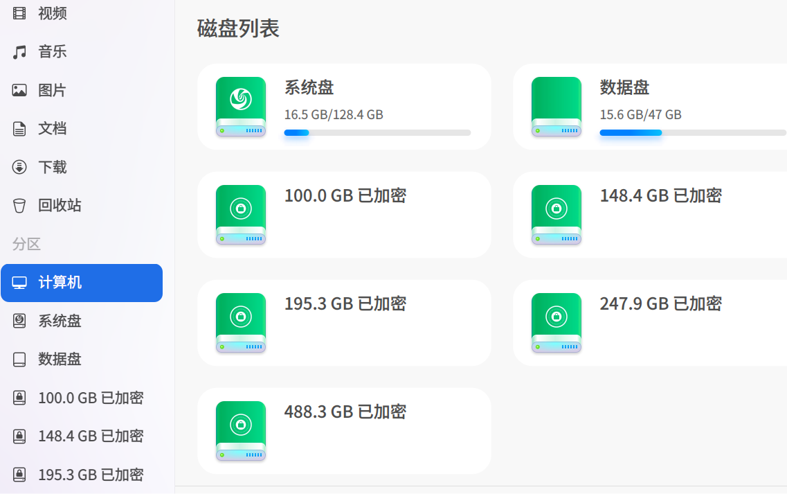Select the 195.3 GB encrypted drive icon
The image size is (787, 494).
241,323
